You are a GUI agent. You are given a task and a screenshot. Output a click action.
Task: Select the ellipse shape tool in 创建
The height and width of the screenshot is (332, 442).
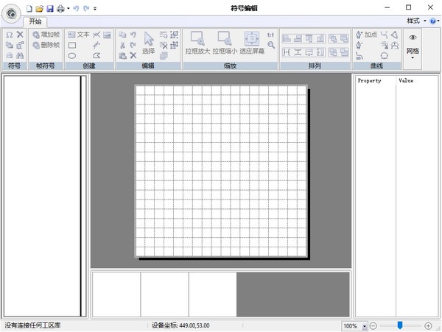coord(72,55)
